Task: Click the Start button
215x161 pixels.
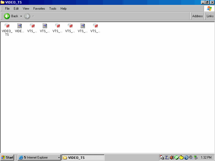Action: (x=7, y=158)
